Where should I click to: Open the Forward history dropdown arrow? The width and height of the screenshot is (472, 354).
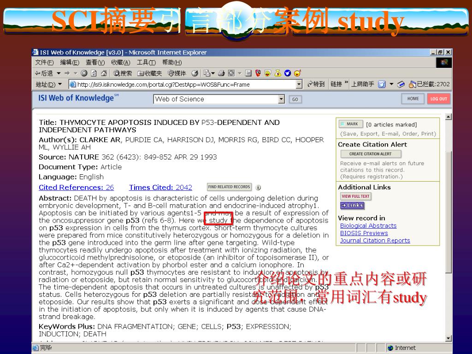click(x=76, y=73)
